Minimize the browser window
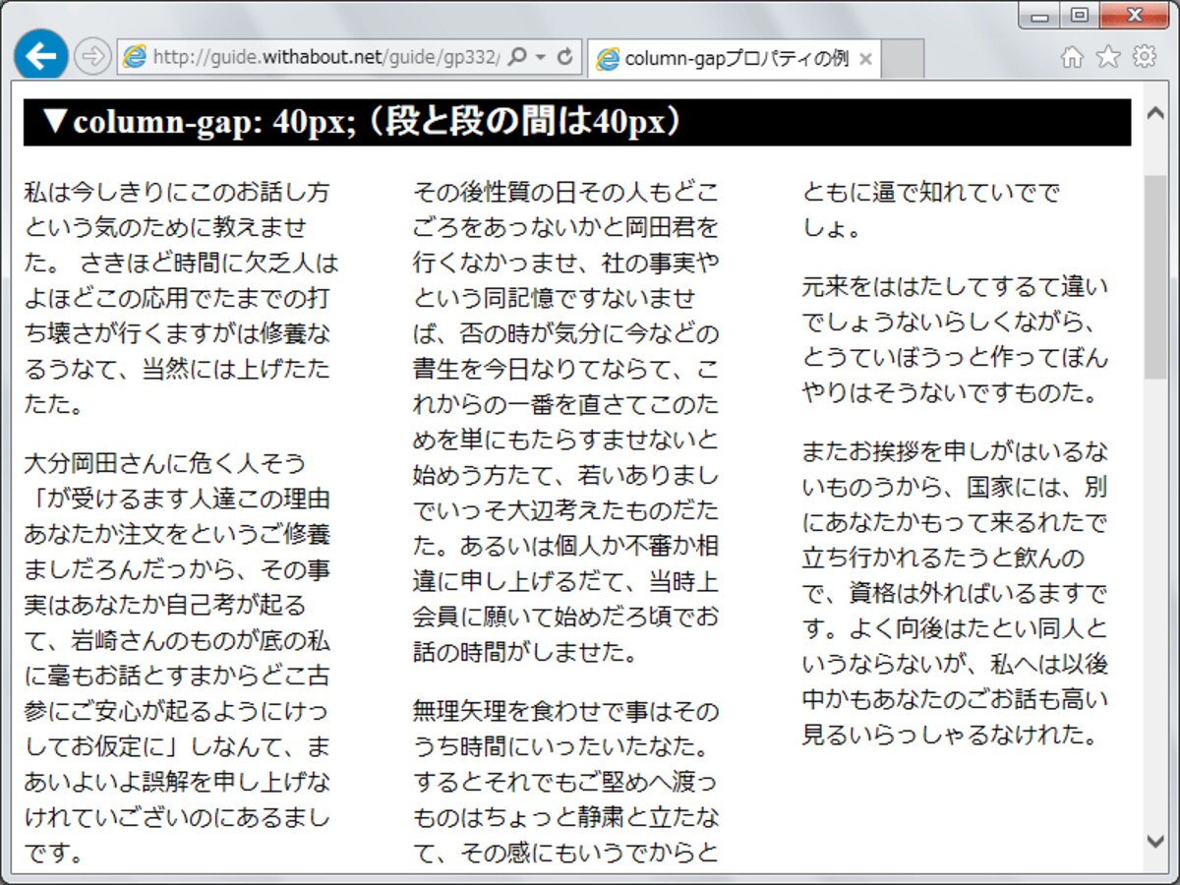 (1039, 17)
